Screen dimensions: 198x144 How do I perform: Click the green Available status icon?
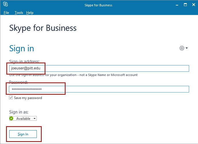click(11, 118)
